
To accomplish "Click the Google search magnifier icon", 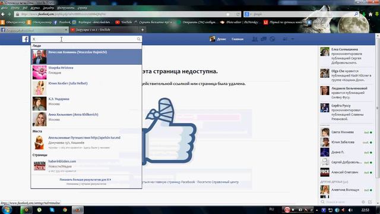I will tap(356, 14).
